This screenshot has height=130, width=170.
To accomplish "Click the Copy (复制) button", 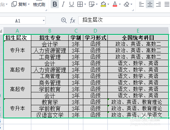I will click(x=19, y=4).
